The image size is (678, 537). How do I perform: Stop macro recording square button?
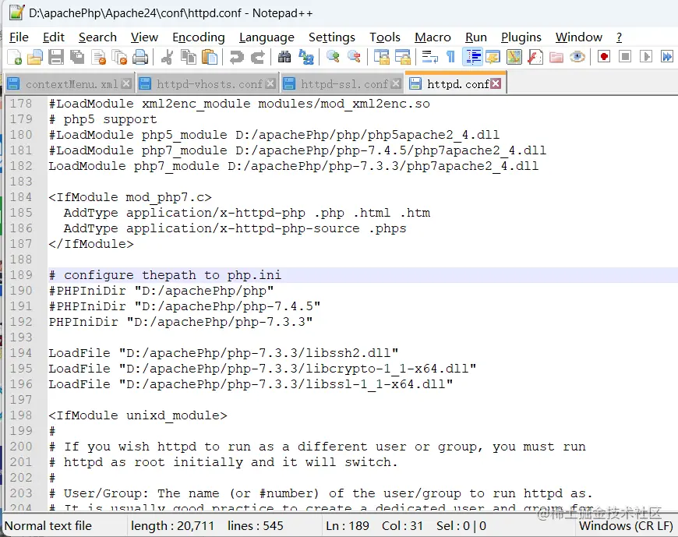point(625,57)
